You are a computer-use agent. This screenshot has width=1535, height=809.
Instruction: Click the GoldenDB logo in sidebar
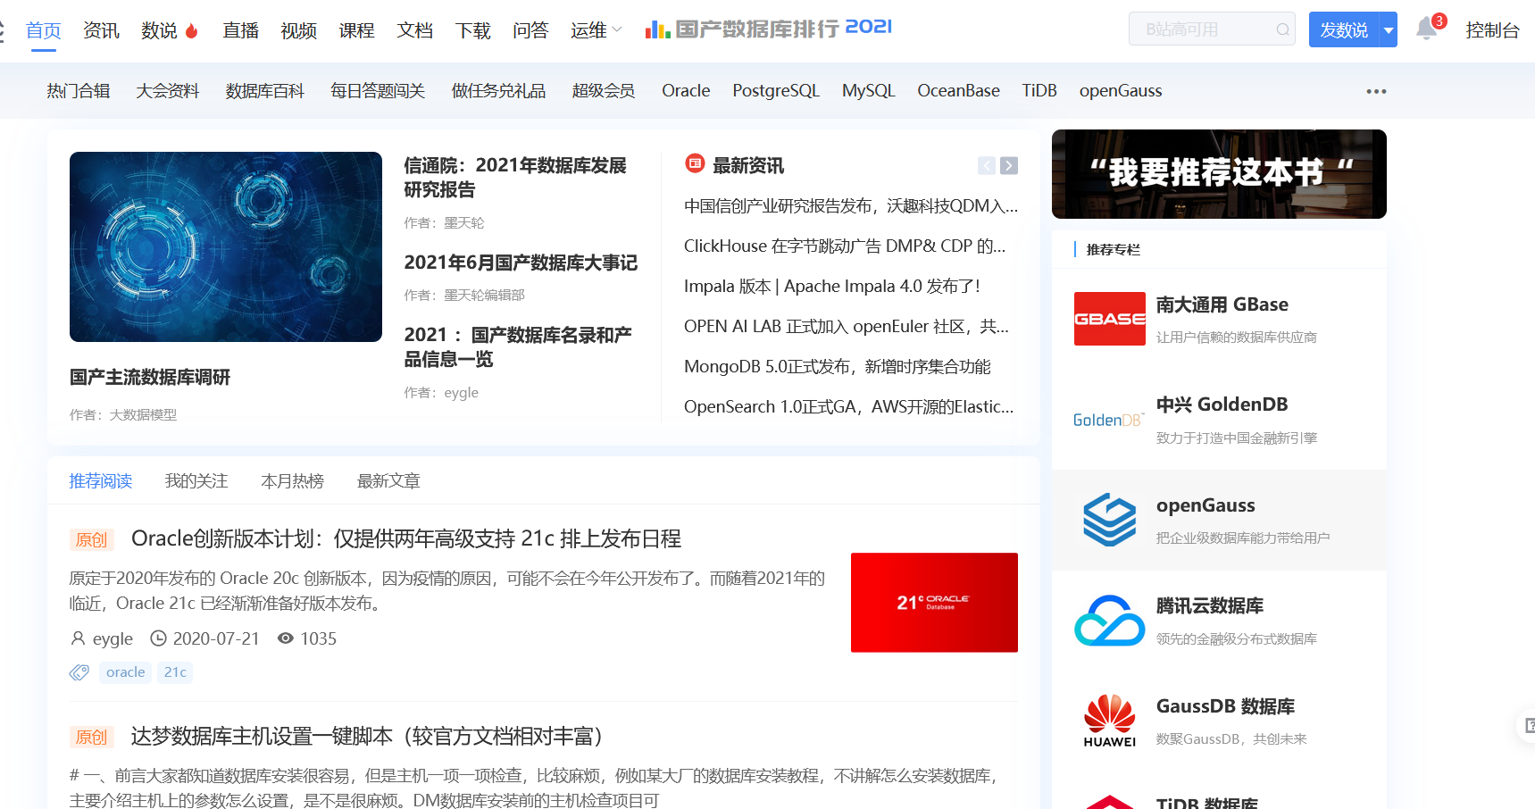(1109, 419)
